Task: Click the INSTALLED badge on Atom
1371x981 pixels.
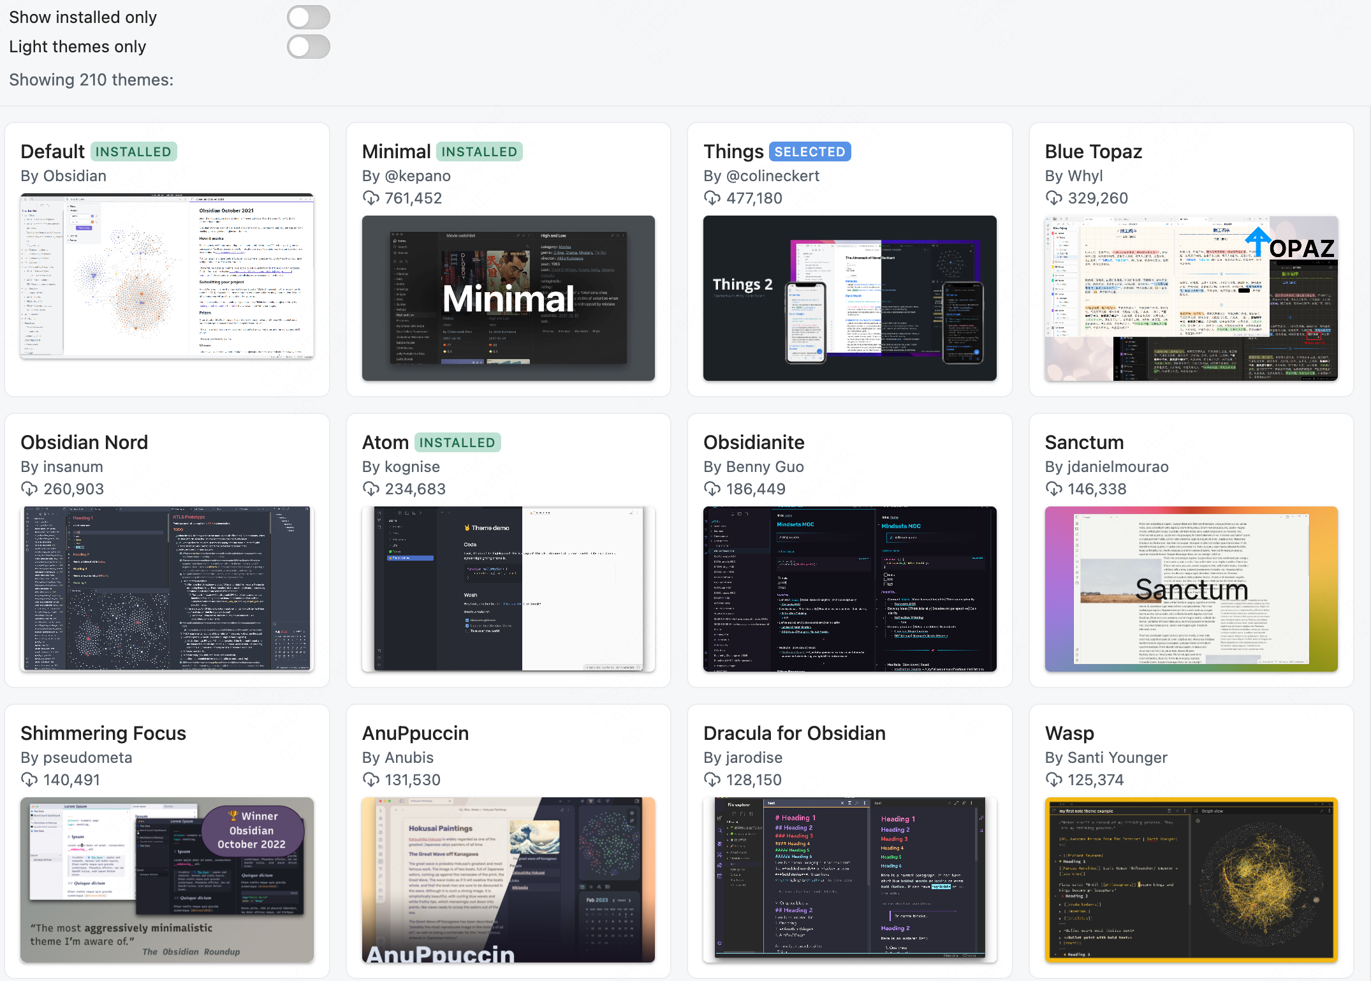Action: [457, 443]
